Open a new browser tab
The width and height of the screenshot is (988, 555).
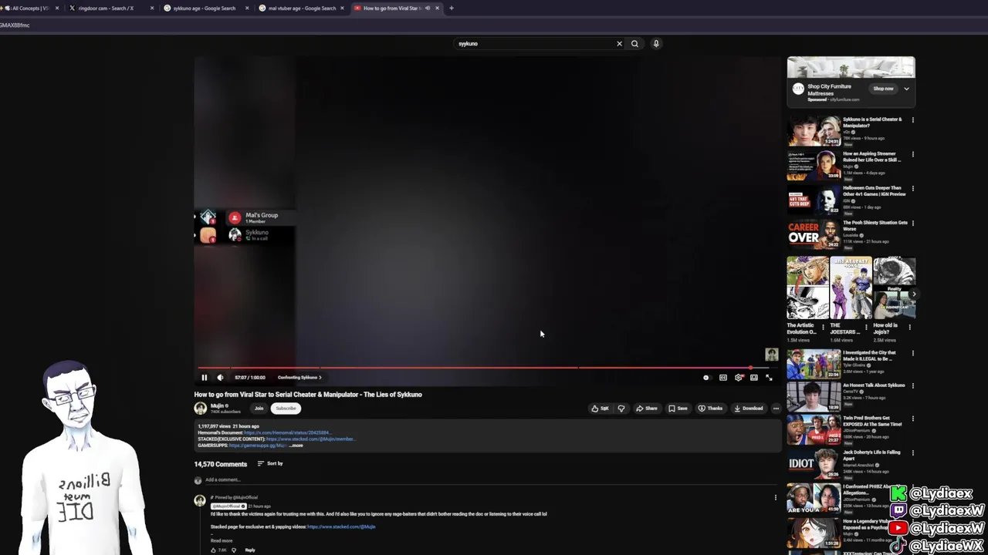point(452,8)
